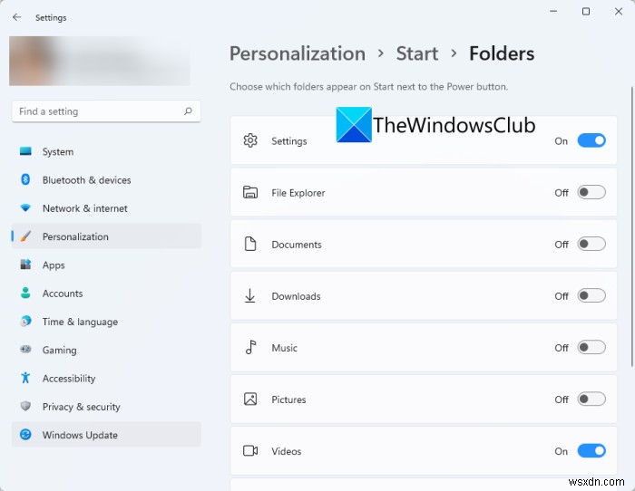
Task: Click the File Explorer folder icon
Action: pos(250,192)
